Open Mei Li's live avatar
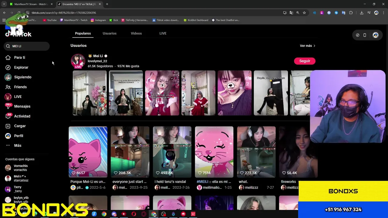 pos(78,61)
